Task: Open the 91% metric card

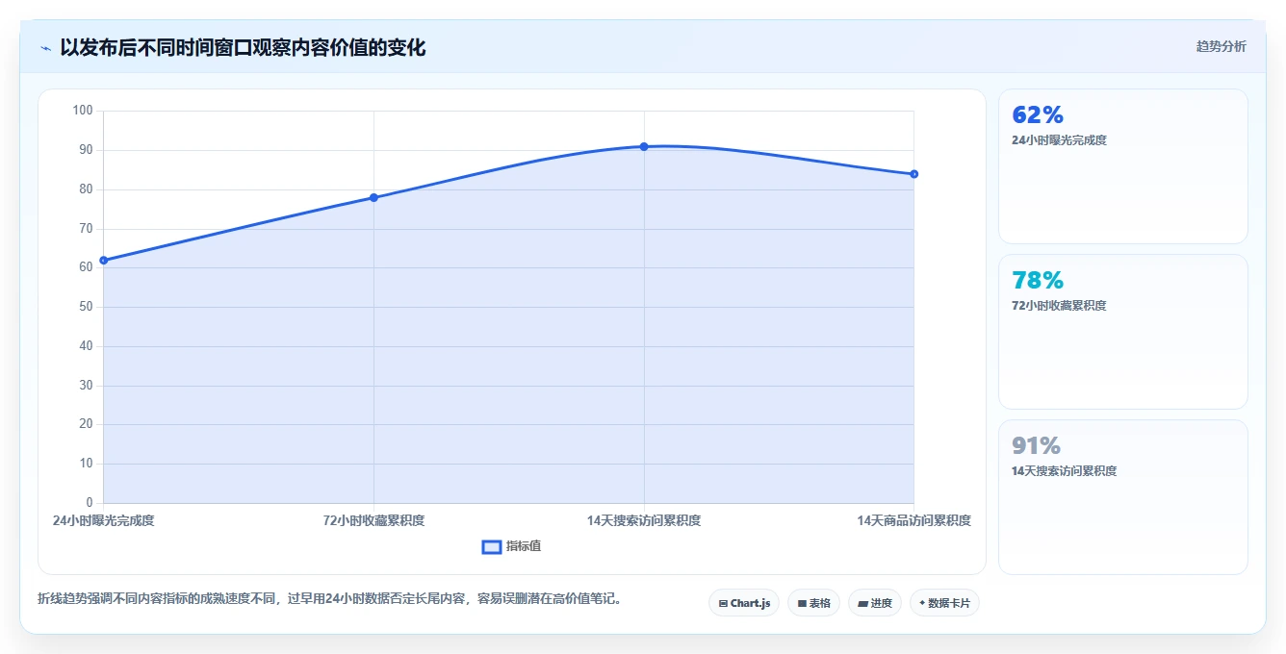Action: coord(1122,497)
